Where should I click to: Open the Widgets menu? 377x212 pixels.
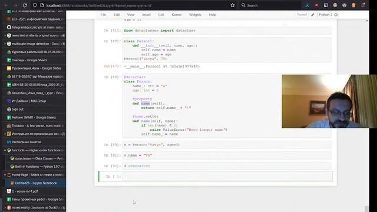195,15
